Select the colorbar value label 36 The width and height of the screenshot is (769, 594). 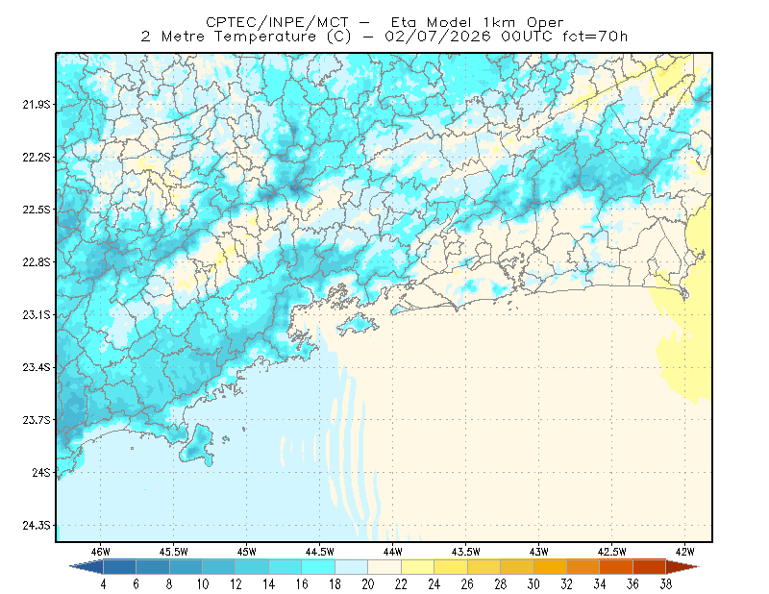coord(633,584)
